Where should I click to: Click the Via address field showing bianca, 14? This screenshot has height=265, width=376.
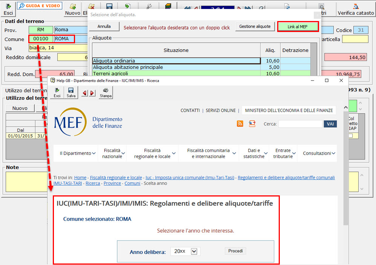(58, 48)
